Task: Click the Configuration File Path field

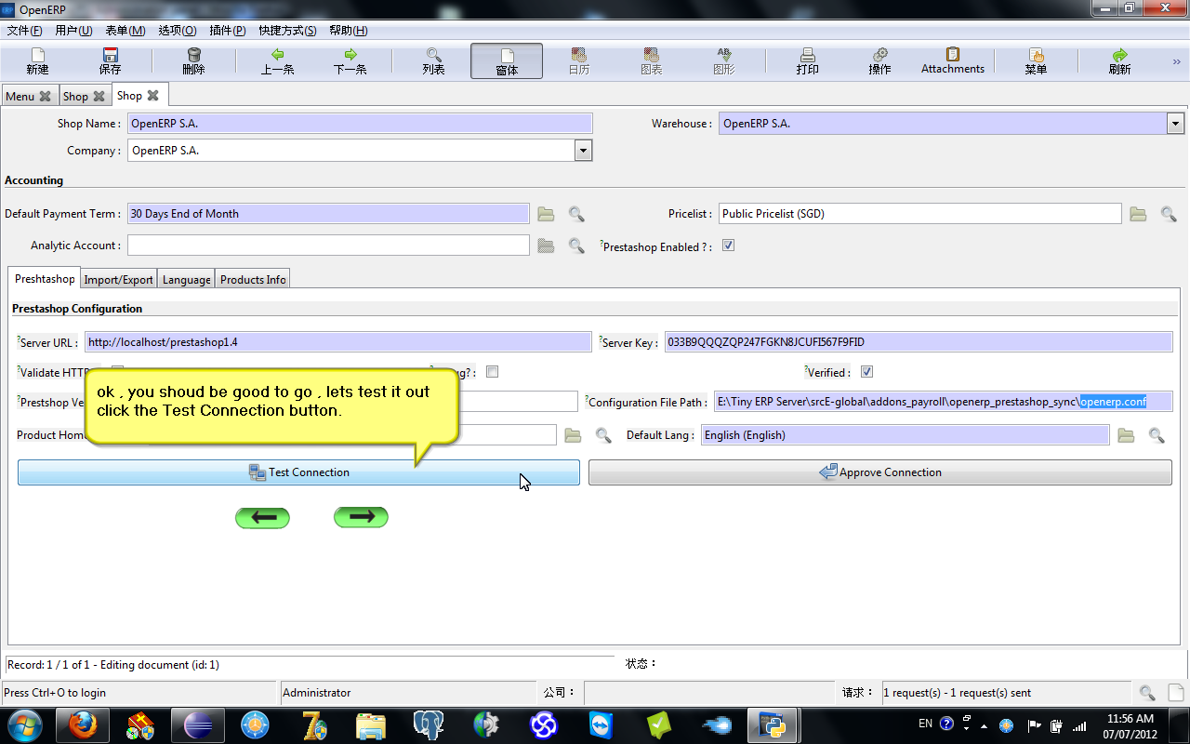Action: 944,402
